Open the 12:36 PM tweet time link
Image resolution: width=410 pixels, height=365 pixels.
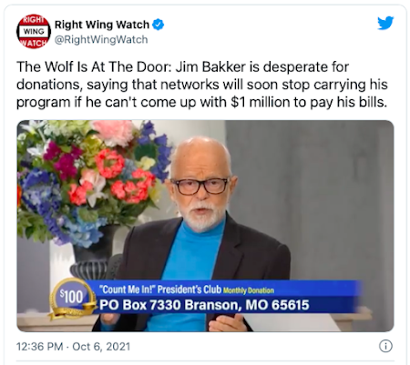coord(39,347)
